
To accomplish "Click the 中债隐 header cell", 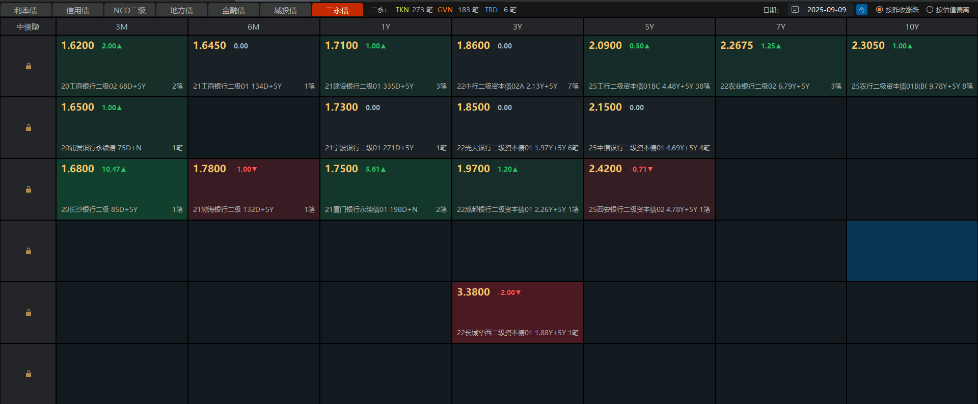I will (28, 26).
